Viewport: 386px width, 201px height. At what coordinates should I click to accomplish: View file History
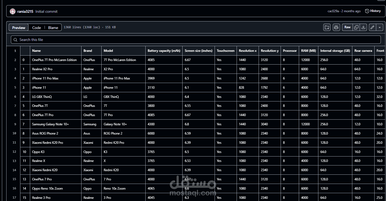[373, 11]
